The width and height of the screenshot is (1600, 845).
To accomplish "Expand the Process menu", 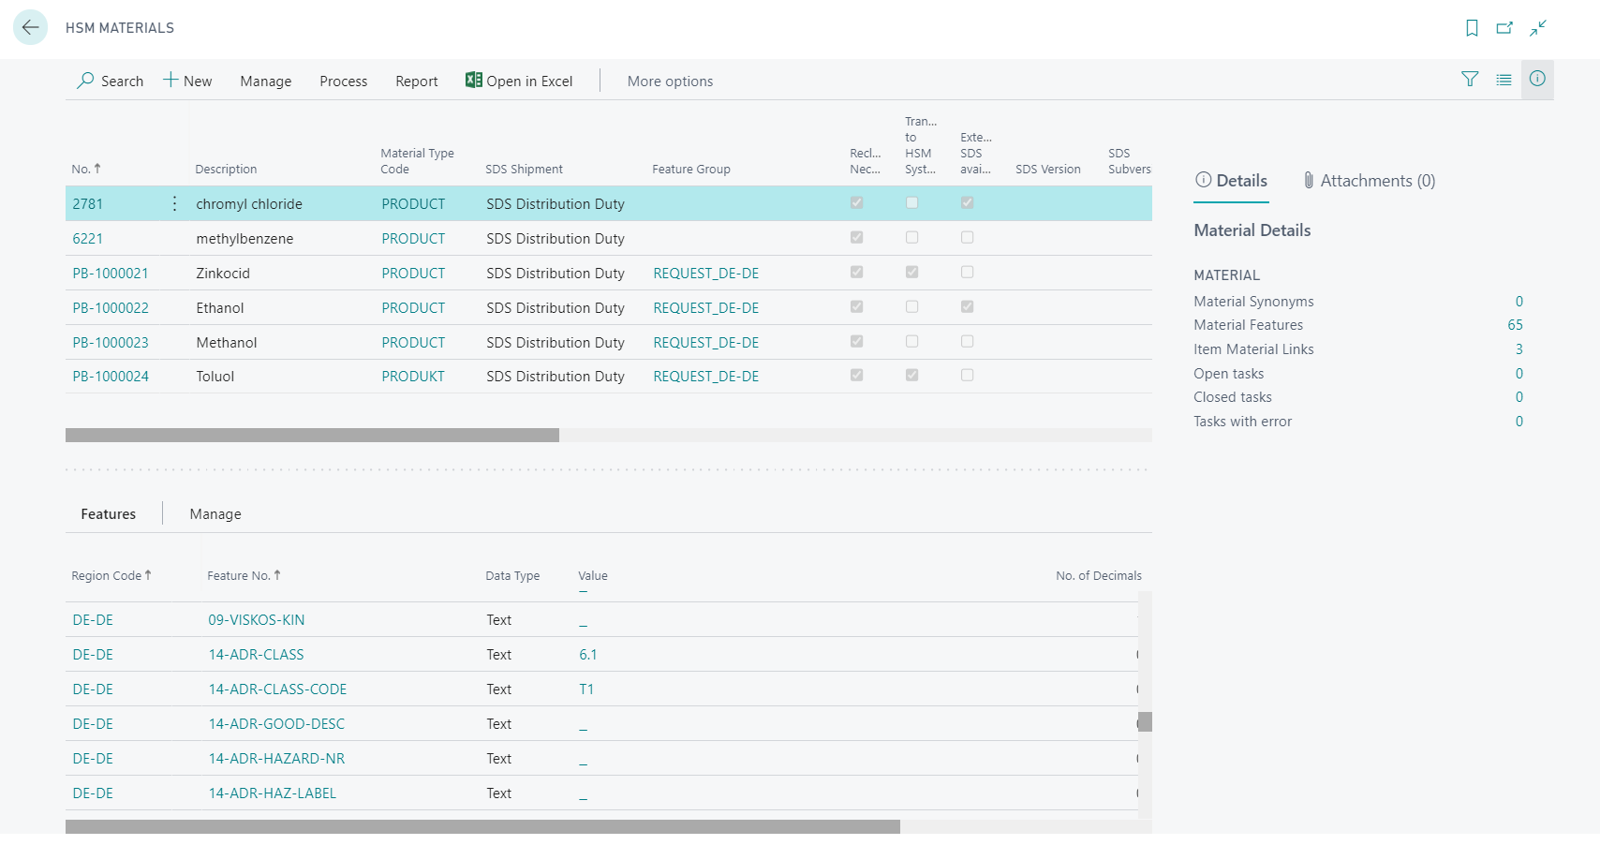I will click(x=344, y=82).
